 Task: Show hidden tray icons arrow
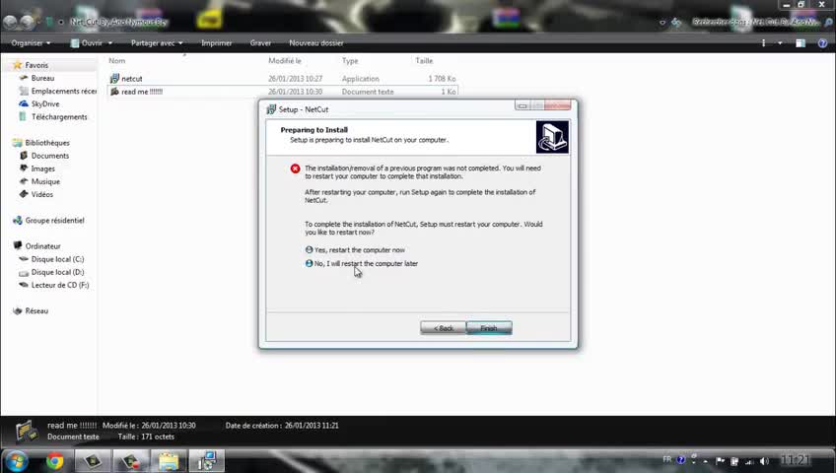706,461
